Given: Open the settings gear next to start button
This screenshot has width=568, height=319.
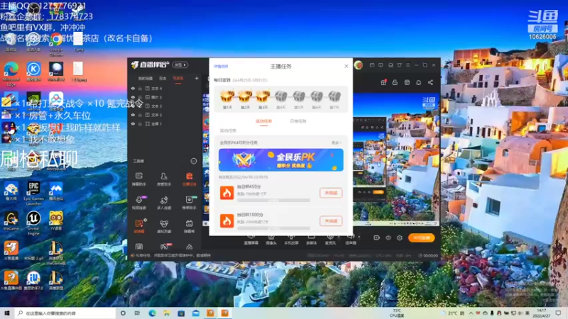Looking at the screenshot, I should 400,237.
